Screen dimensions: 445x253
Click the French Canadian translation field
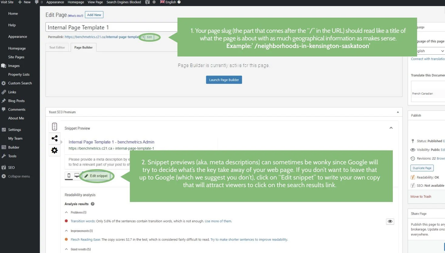coord(428,94)
